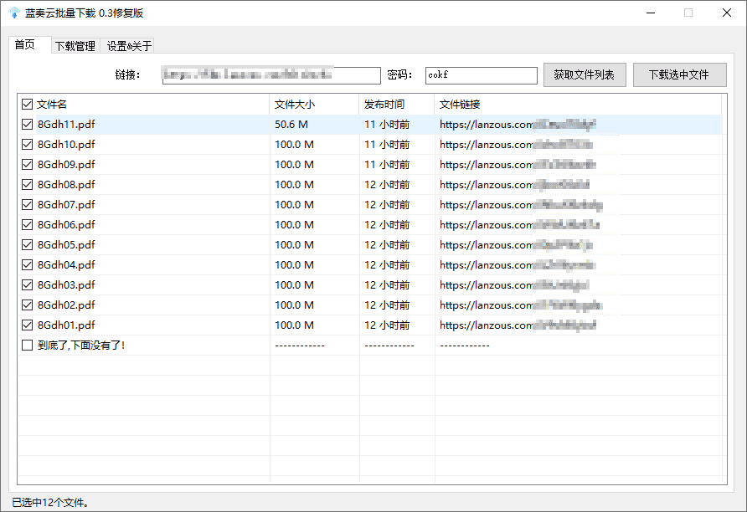Uncheck the 8Gdh11.pdf checkbox
The image size is (747, 512).
click(28, 125)
